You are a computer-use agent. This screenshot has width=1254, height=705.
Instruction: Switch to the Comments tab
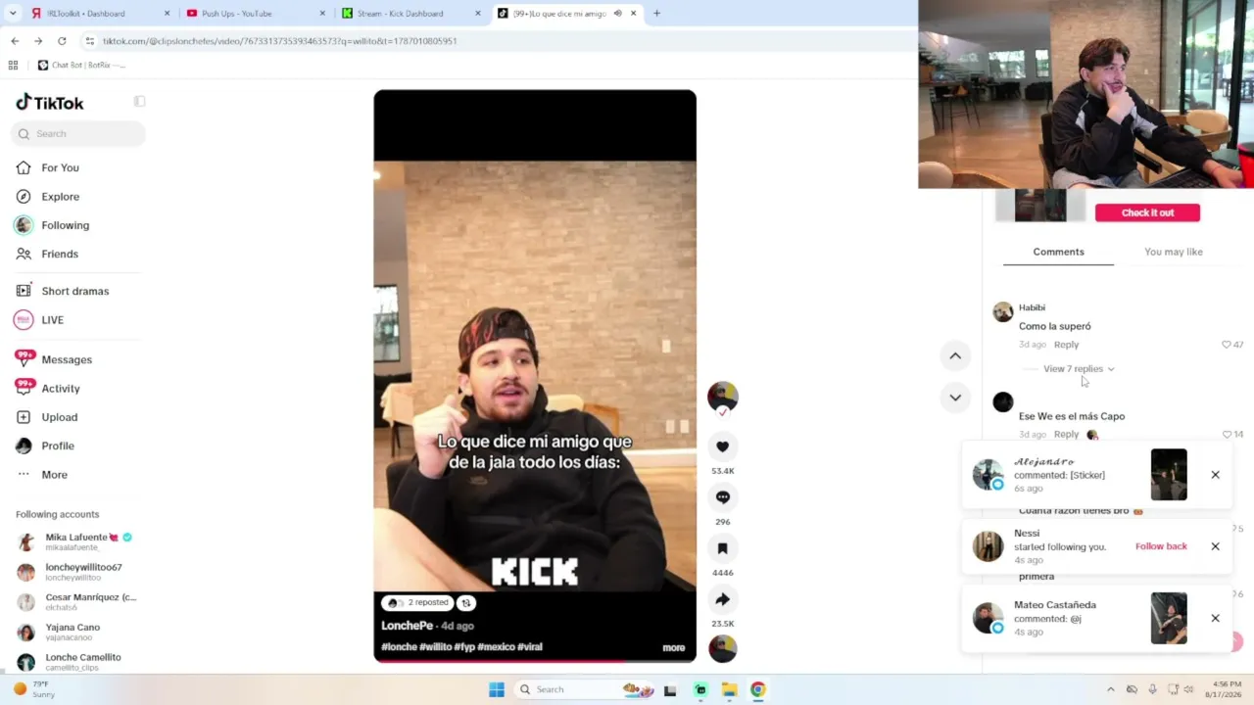point(1058,252)
